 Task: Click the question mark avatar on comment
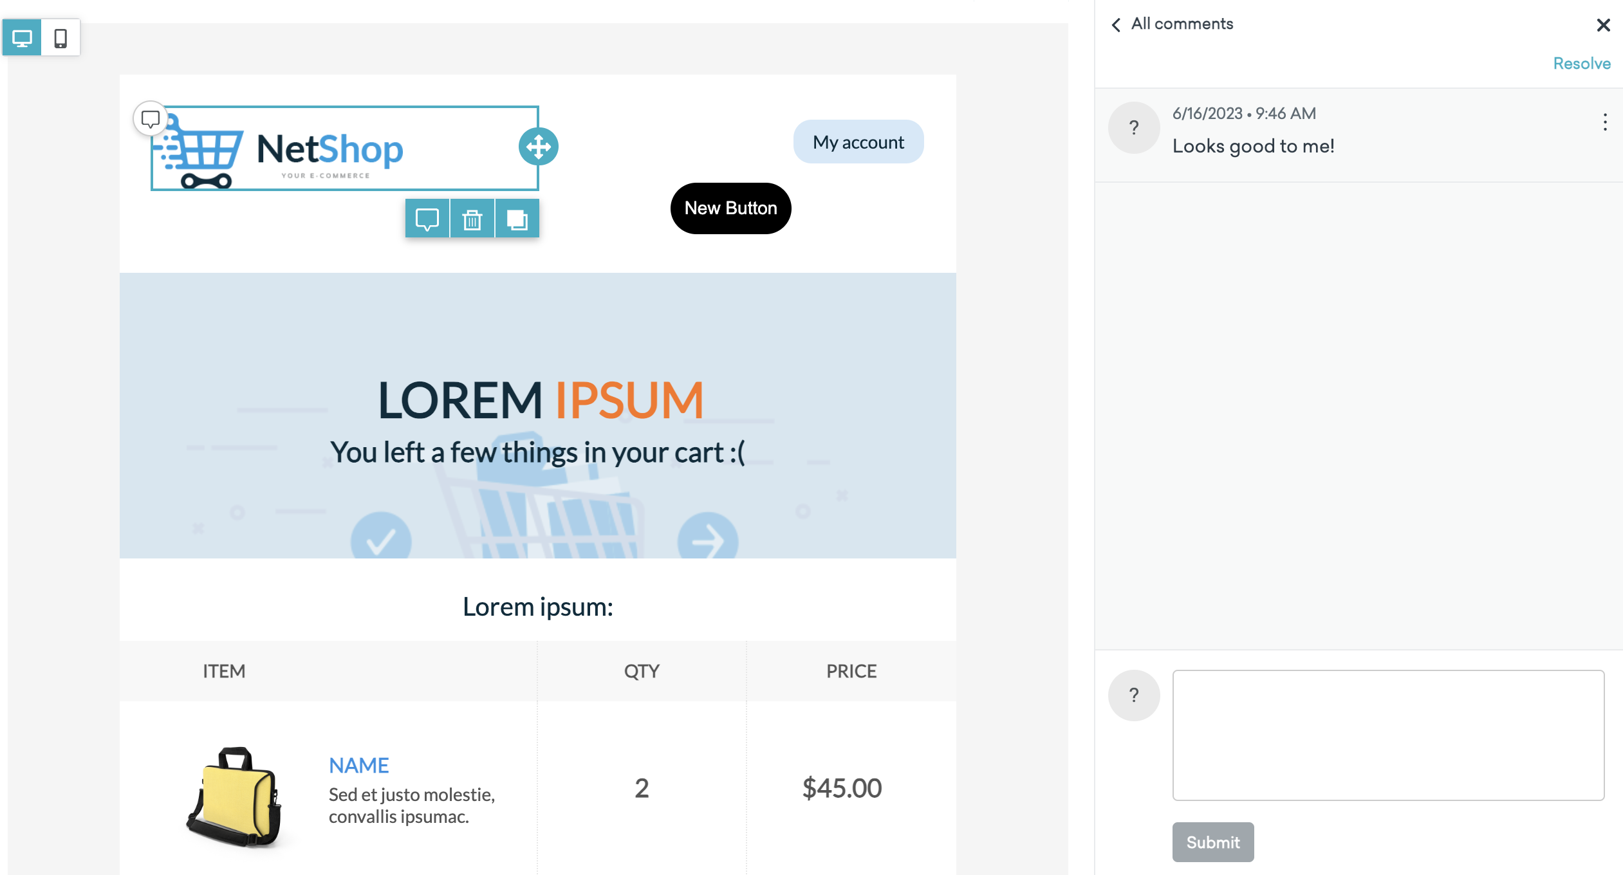(1135, 128)
